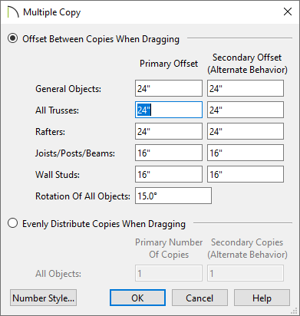Click Rotation Of All Objects field
Viewport: 300px width, 316px height.
click(173, 196)
